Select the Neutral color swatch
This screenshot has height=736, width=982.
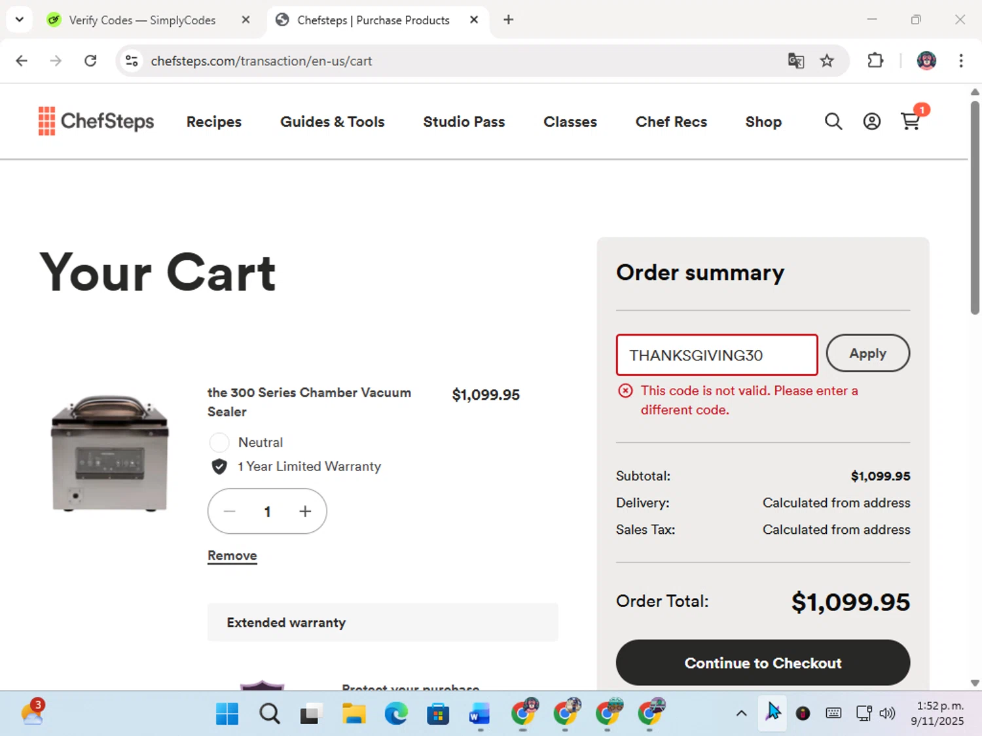[x=219, y=443]
